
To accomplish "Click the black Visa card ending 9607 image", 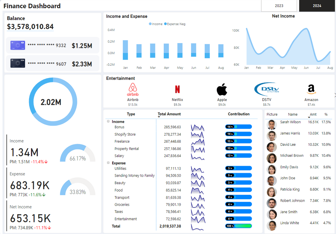I will [18, 64].
